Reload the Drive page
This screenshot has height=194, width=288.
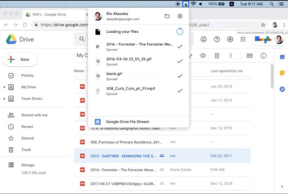tap(24, 25)
